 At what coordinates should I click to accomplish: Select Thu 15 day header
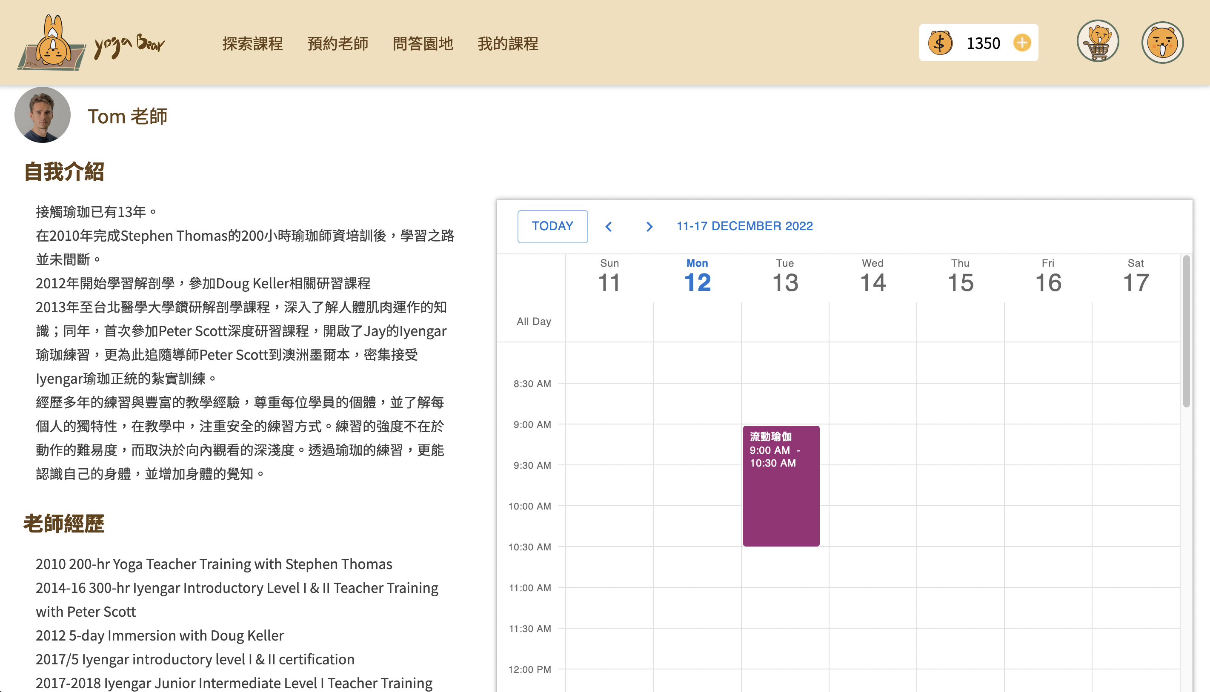pyautogui.click(x=961, y=276)
